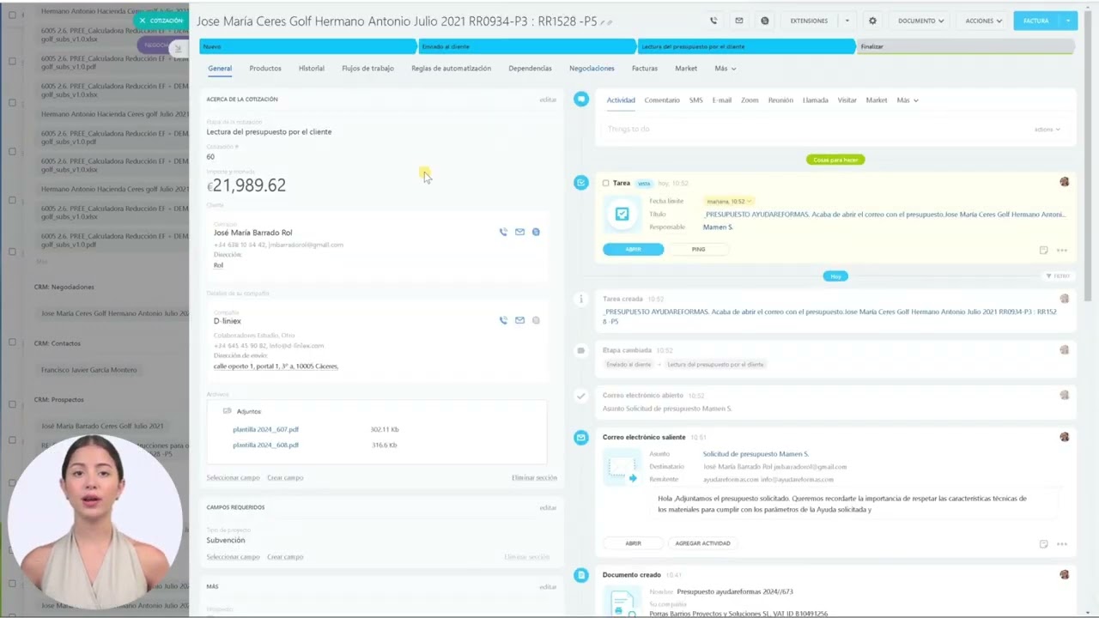
Task: Open the Dependencias tab
Action: click(530, 69)
